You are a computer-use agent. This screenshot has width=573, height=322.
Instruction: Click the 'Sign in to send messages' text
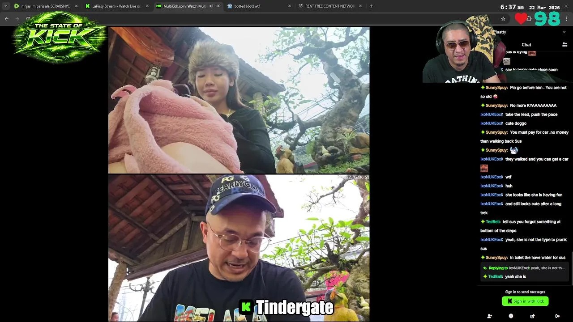(x=525, y=292)
